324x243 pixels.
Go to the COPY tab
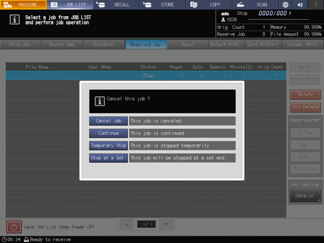pos(209,4)
